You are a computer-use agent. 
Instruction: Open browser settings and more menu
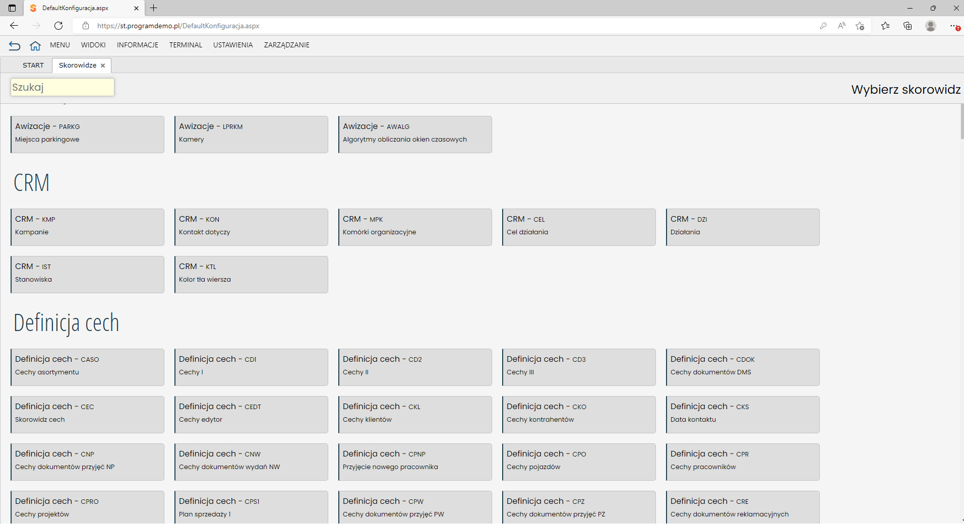click(x=954, y=26)
